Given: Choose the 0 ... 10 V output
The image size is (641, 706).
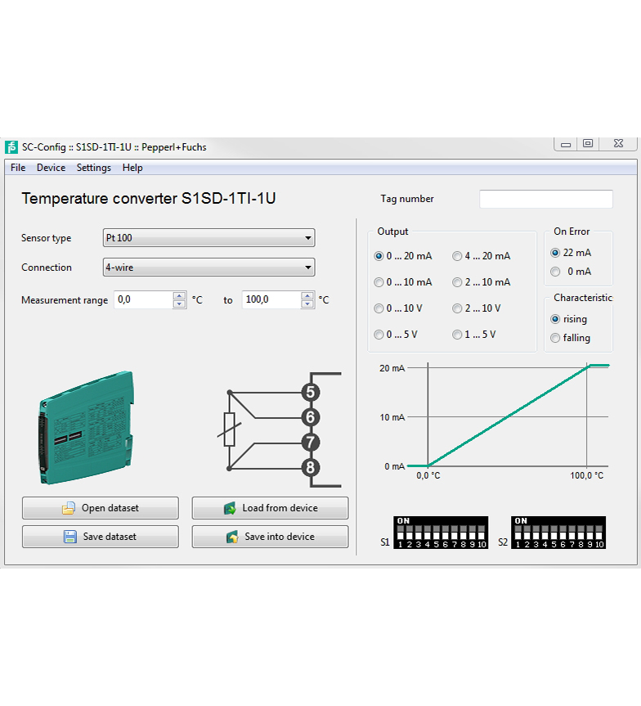Looking at the screenshot, I should (379, 308).
